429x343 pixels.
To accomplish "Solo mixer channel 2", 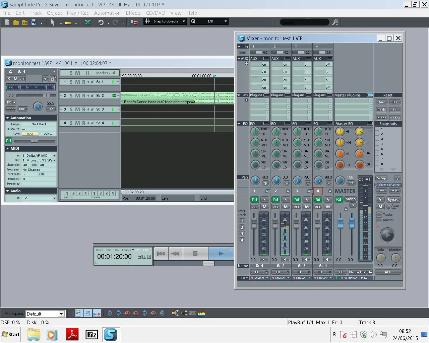I will coord(286,200).
